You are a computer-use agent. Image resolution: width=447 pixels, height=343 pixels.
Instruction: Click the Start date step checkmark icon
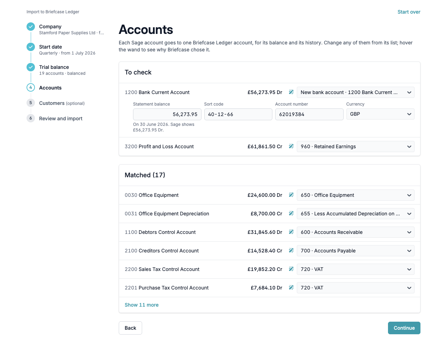[31, 47]
